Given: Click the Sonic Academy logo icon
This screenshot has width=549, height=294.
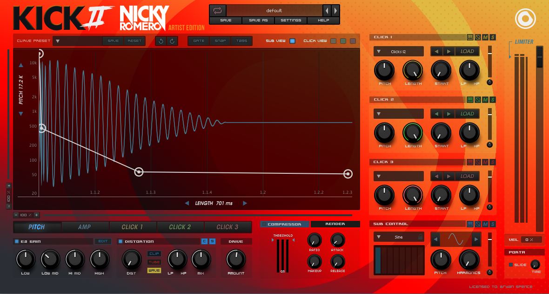Looking at the screenshot, I should click(525, 18).
